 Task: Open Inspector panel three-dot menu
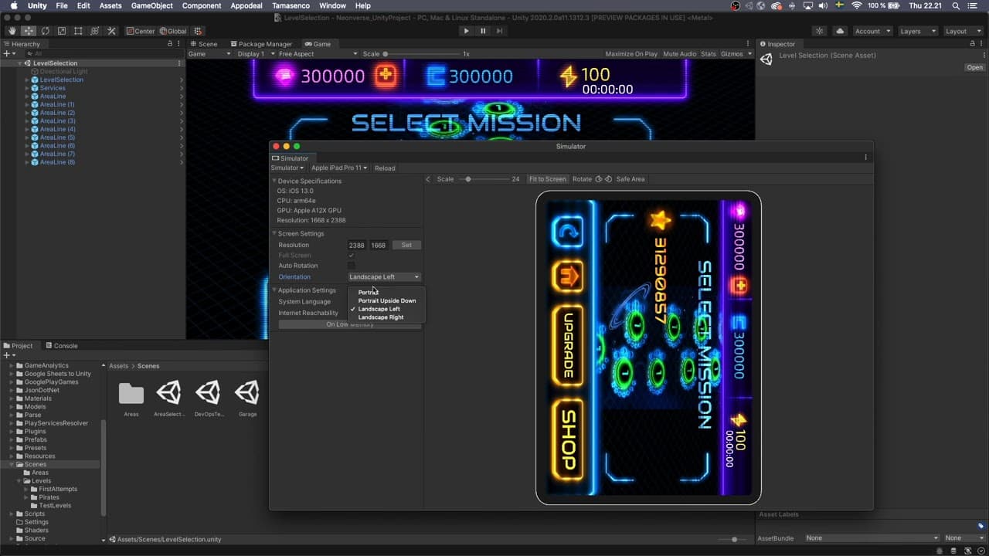tap(981, 44)
